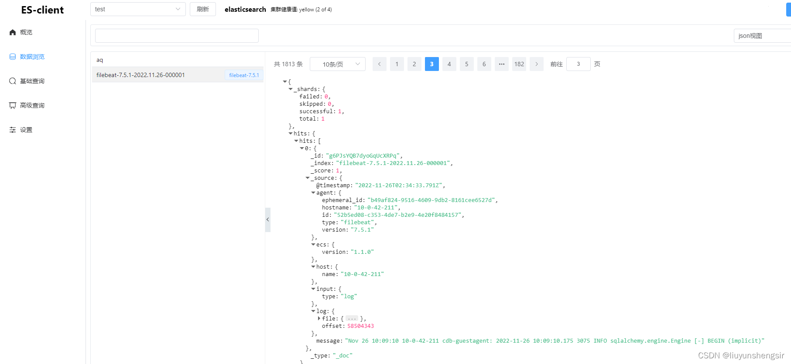791x364 pixels.
Task: Go to page 4
Action: tap(449, 64)
